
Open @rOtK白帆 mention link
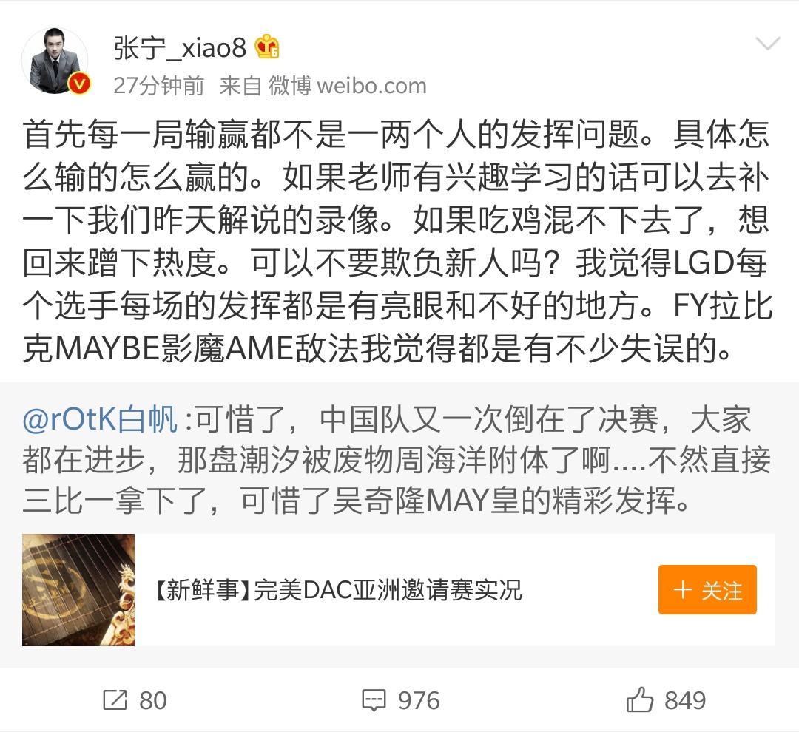pyautogui.click(x=100, y=420)
